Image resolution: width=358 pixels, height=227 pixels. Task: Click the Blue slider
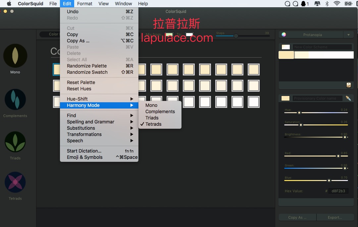[316, 180]
